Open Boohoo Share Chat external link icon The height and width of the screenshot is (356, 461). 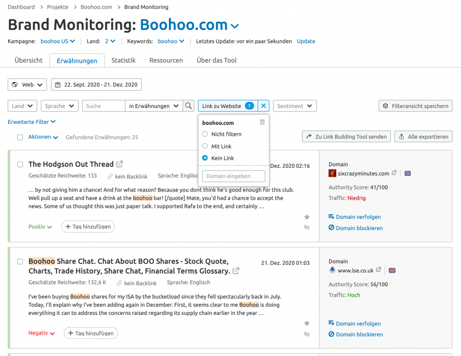[x=236, y=271]
